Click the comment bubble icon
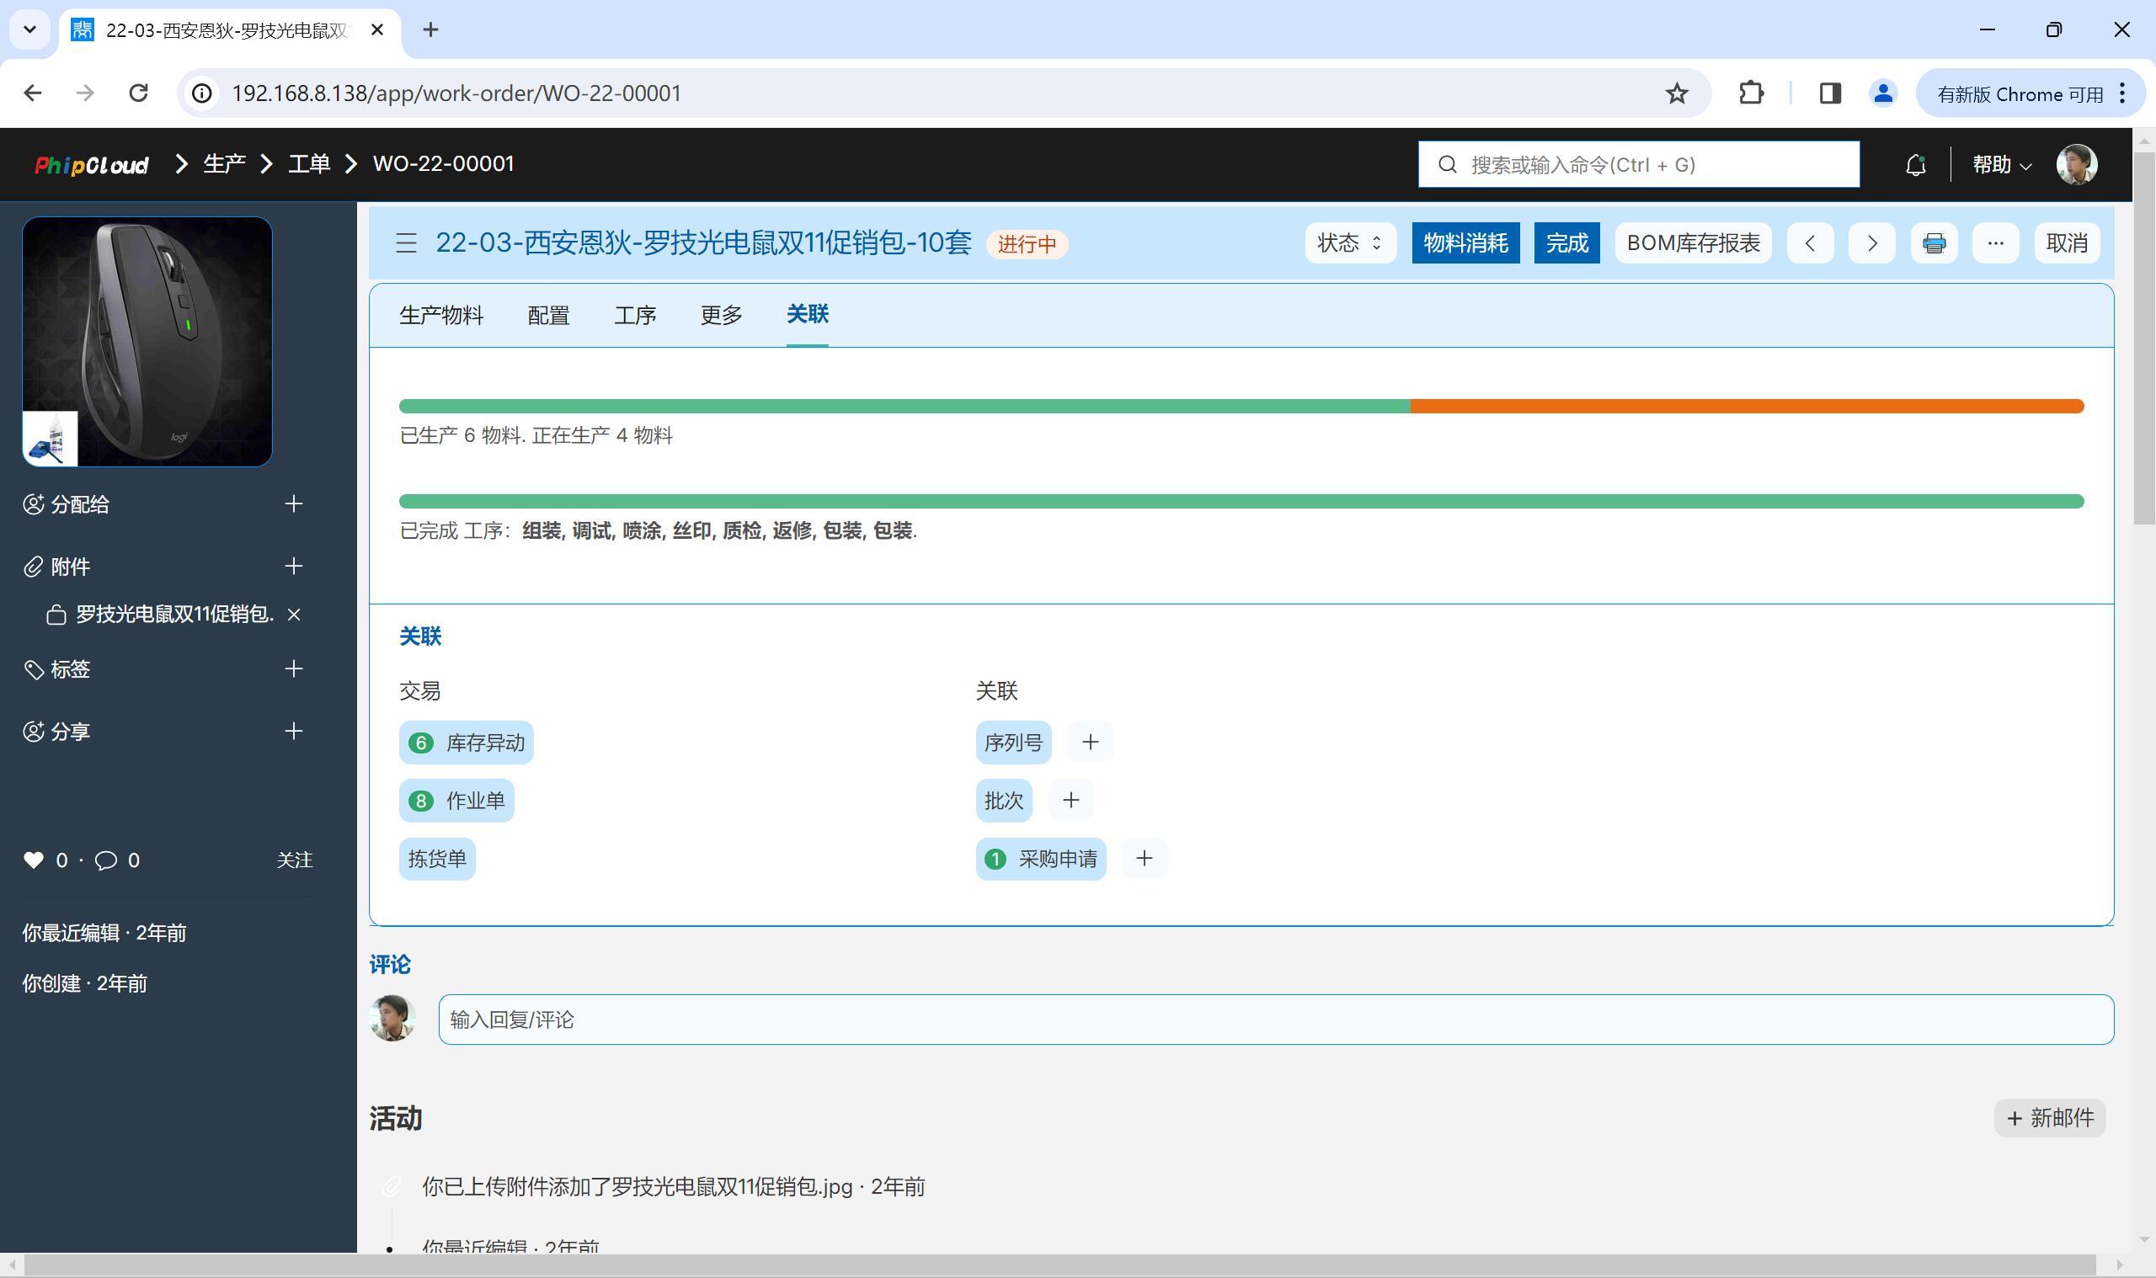 (x=106, y=860)
